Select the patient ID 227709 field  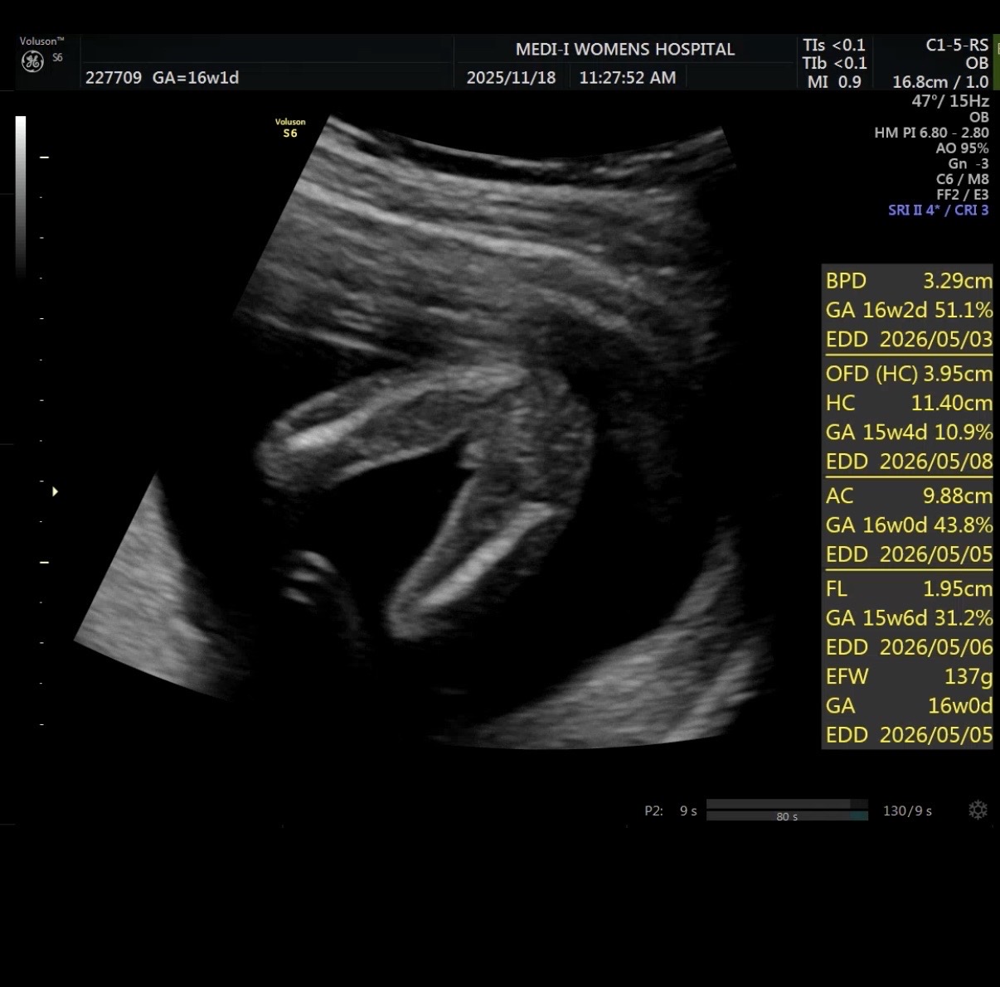(x=114, y=78)
